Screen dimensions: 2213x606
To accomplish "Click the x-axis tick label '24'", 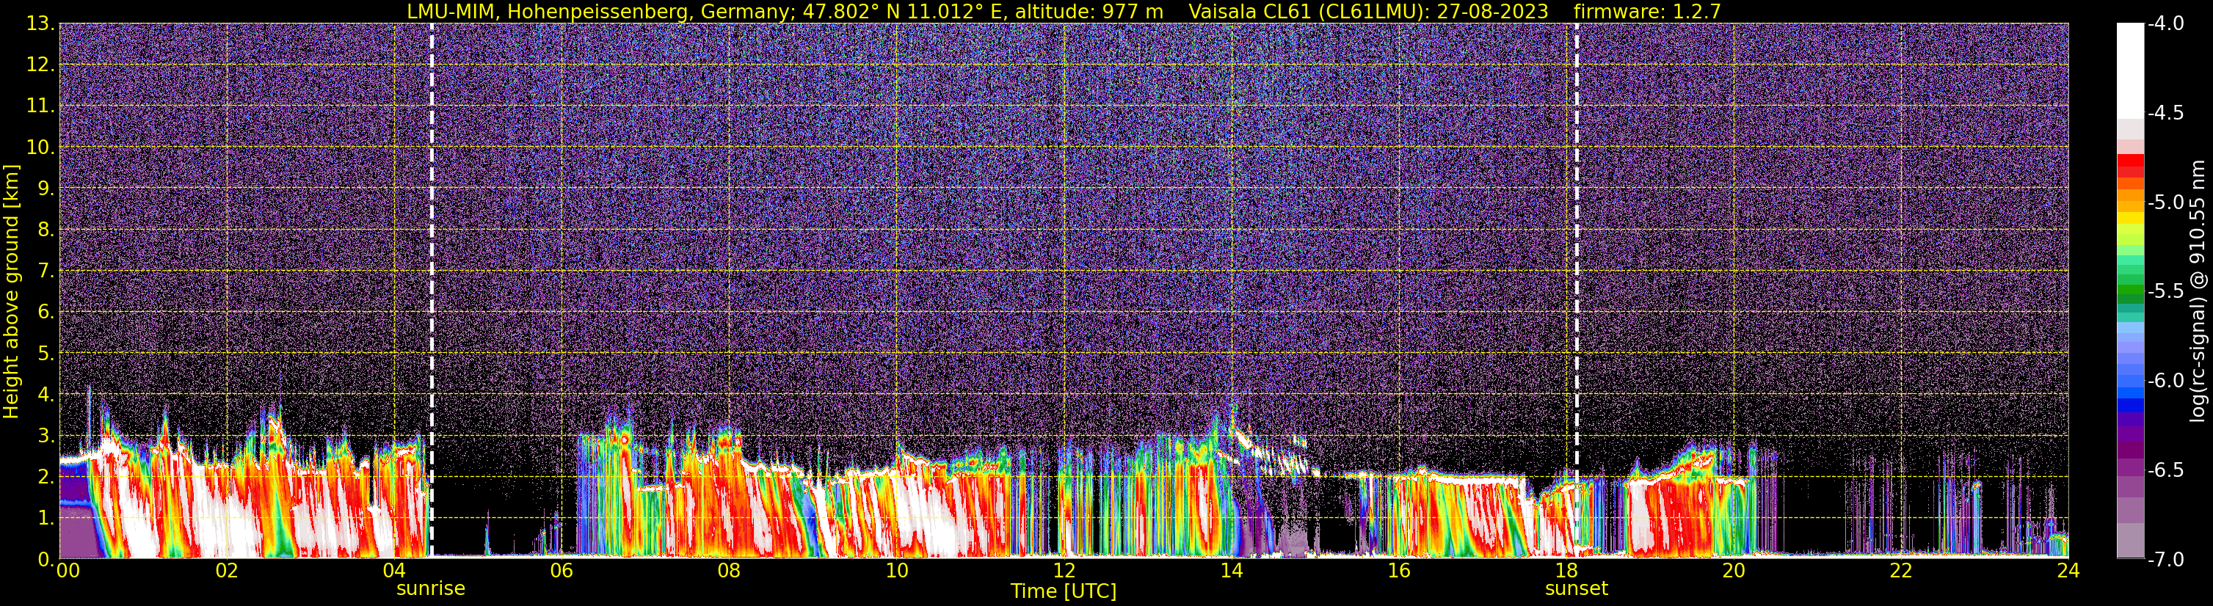I will (x=2068, y=571).
